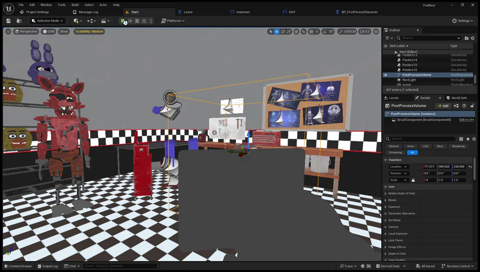Click the Skip/advance frame play control

click(131, 21)
